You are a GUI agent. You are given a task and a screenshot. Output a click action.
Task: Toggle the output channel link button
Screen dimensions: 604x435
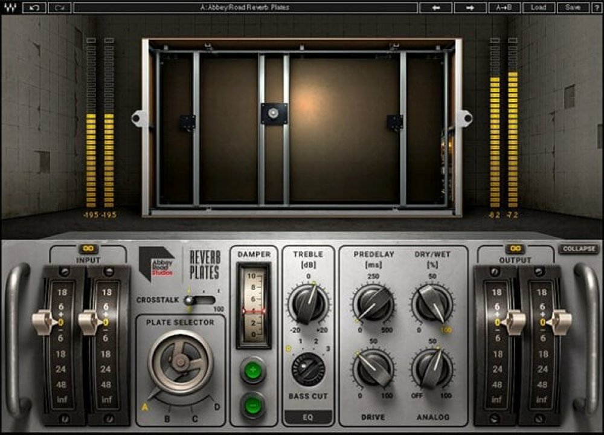[x=515, y=249]
